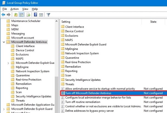Select Scan folder in settings list
The height and width of the screenshot is (113, 167).
pos(68,75)
